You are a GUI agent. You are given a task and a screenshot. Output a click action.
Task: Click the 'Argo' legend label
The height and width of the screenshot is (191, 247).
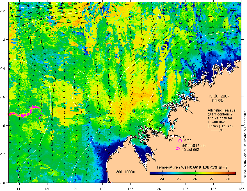[187, 140]
